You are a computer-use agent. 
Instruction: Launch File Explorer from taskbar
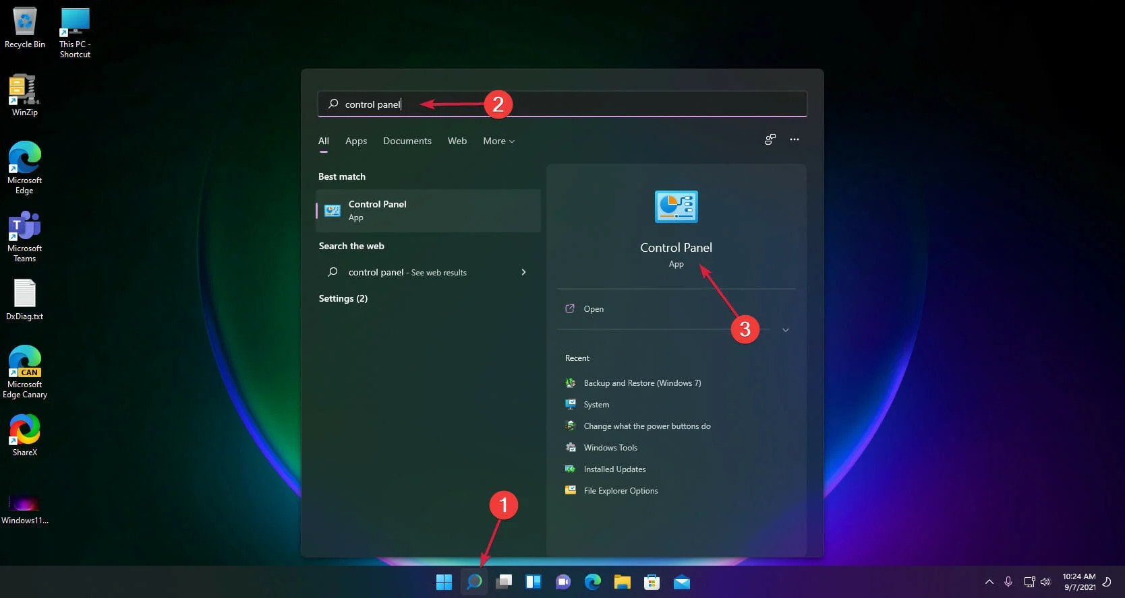click(x=622, y=582)
